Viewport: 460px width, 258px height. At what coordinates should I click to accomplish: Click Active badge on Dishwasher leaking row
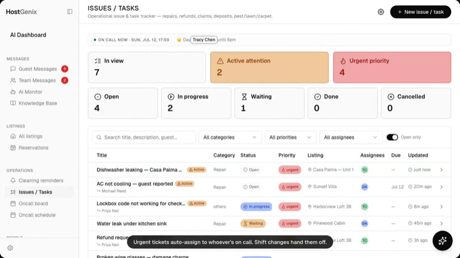(197, 170)
